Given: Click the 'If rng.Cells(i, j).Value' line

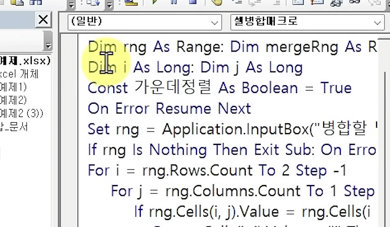Looking at the screenshot, I should coord(253,211).
